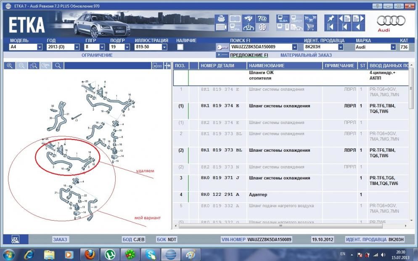Click the previous-group arrow with bar icon
Image resolution: width=418 pixels, height=261 pixels.
[x=345, y=27]
